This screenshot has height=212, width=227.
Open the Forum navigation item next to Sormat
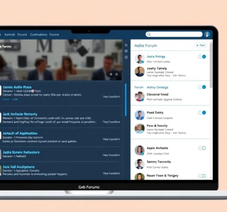coord(22,34)
